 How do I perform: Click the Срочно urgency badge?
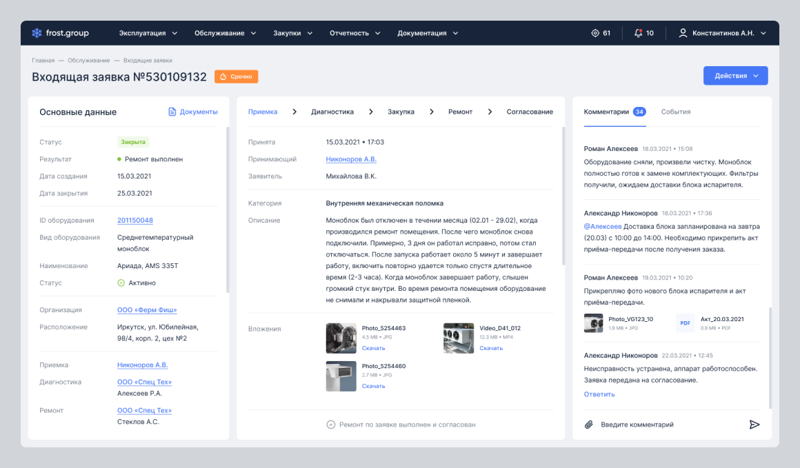pos(237,77)
